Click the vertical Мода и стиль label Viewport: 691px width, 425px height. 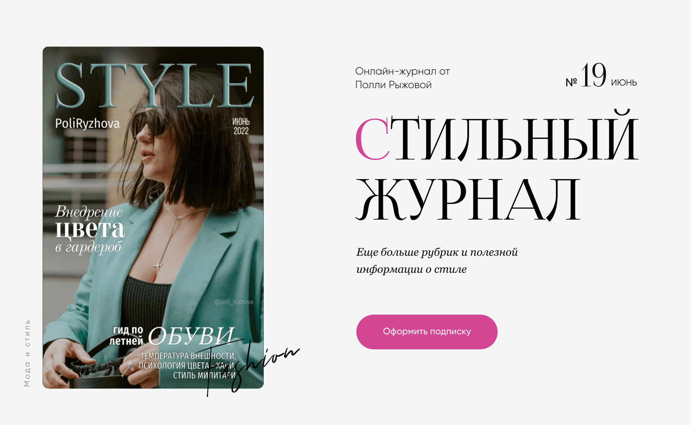pyautogui.click(x=27, y=353)
